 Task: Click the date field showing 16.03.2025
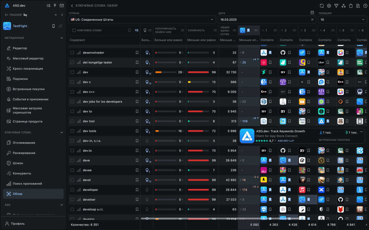(264, 20)
